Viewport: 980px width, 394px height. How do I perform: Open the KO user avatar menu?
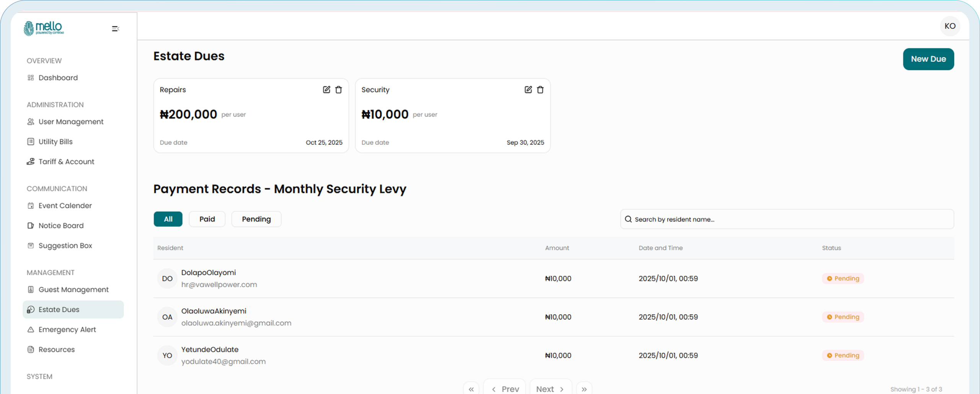[950, 26]
